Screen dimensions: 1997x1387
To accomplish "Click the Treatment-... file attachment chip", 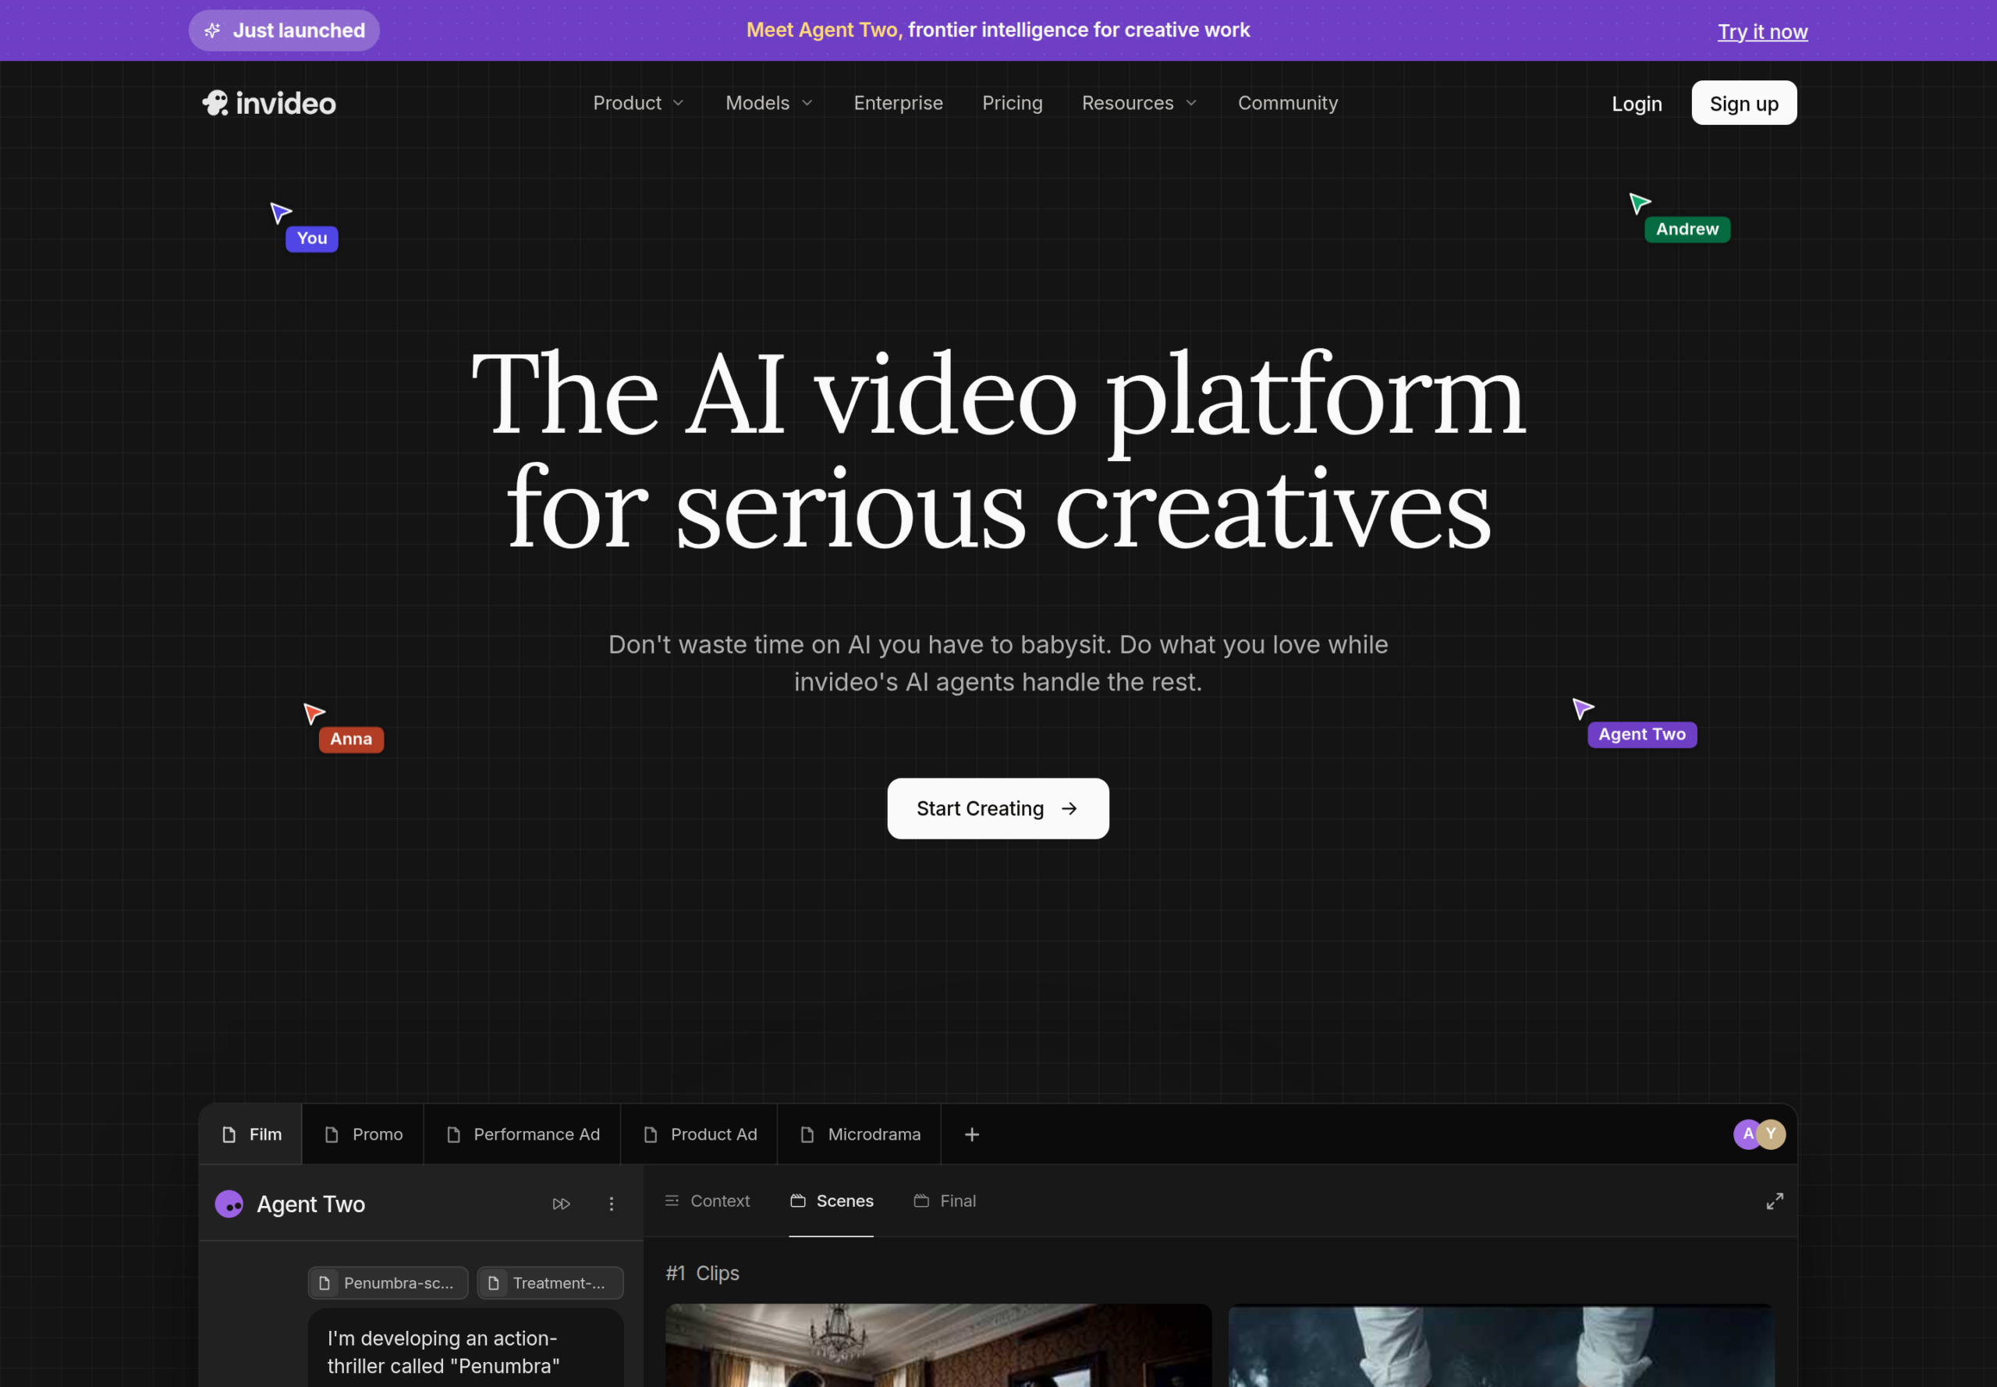I will pos(550,1282).
